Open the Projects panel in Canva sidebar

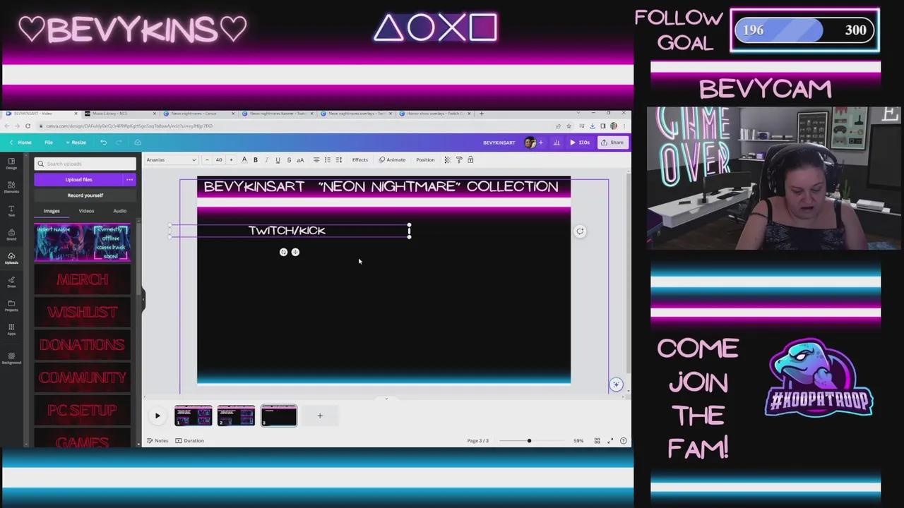click(x=11, y=306)
